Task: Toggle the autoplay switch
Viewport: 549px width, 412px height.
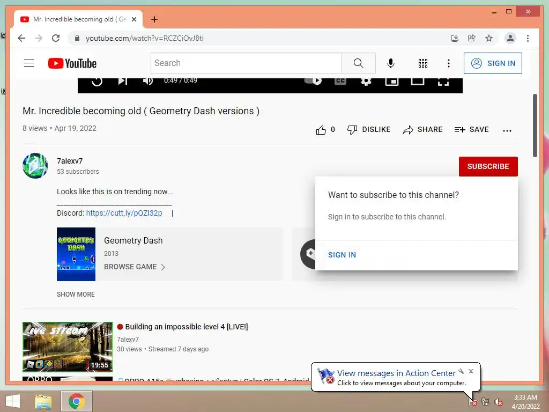Action: pyautogui.click(x=313, y=81)
